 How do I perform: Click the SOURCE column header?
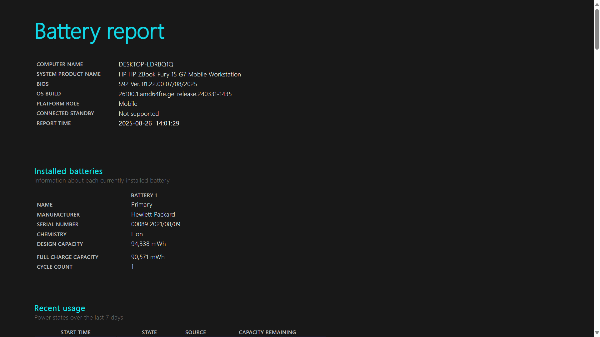(x=196, y=332)
